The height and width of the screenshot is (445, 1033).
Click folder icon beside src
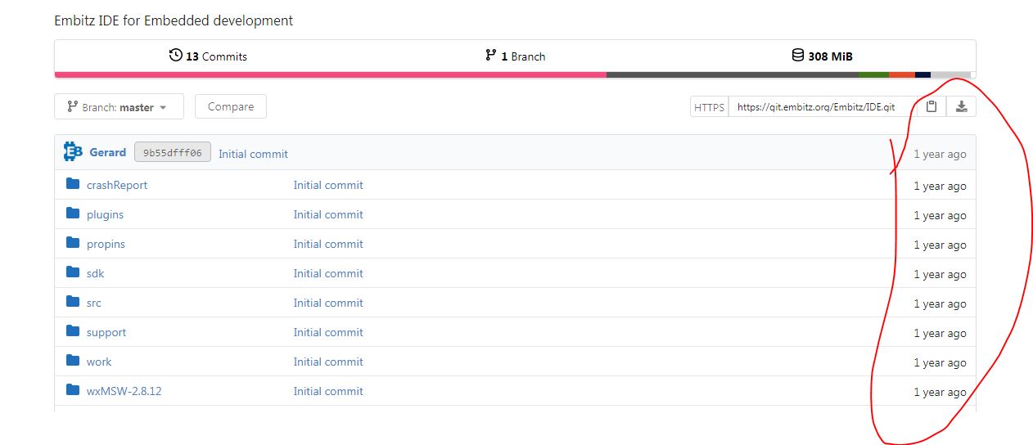[73, 302]
